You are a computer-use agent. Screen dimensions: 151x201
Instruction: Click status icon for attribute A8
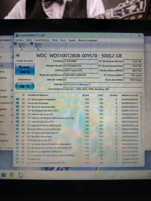(18, 121)
